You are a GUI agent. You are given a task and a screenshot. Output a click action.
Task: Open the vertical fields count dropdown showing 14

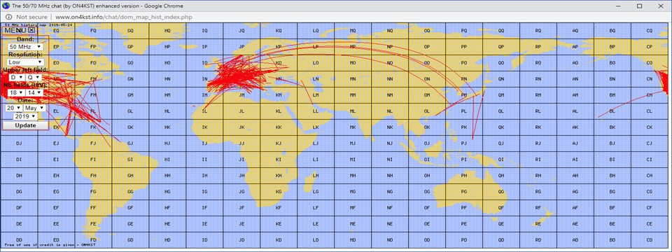click(x=34, y=92)
